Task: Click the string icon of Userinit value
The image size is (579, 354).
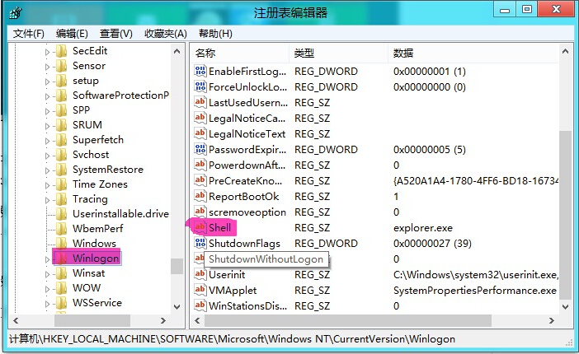Action: (200, 274)
